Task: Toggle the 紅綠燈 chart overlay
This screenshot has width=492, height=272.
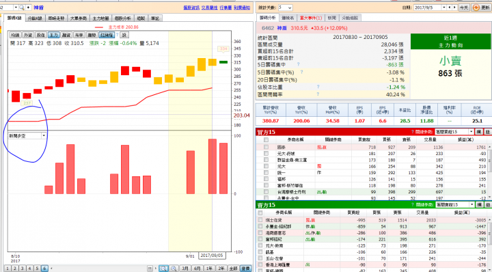Action: (107, 35)
